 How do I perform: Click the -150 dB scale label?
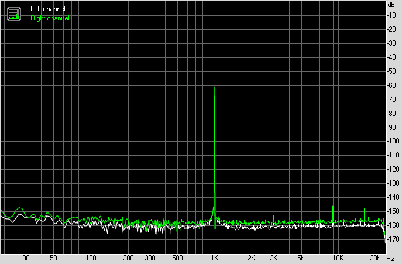click(393, 211)
